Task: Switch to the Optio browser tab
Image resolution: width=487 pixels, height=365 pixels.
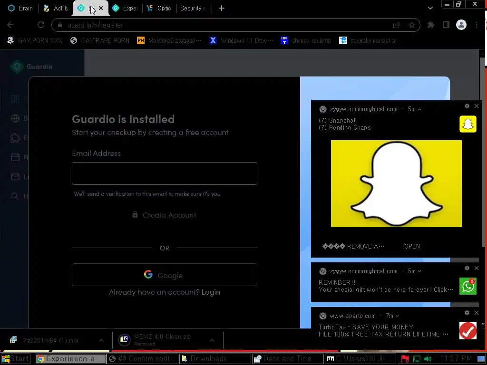Action: pyautogui.click(x=160, y=9)
